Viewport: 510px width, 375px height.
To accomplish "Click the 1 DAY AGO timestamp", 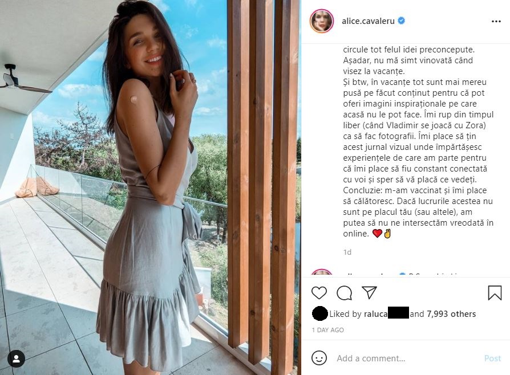I will 327,330.
